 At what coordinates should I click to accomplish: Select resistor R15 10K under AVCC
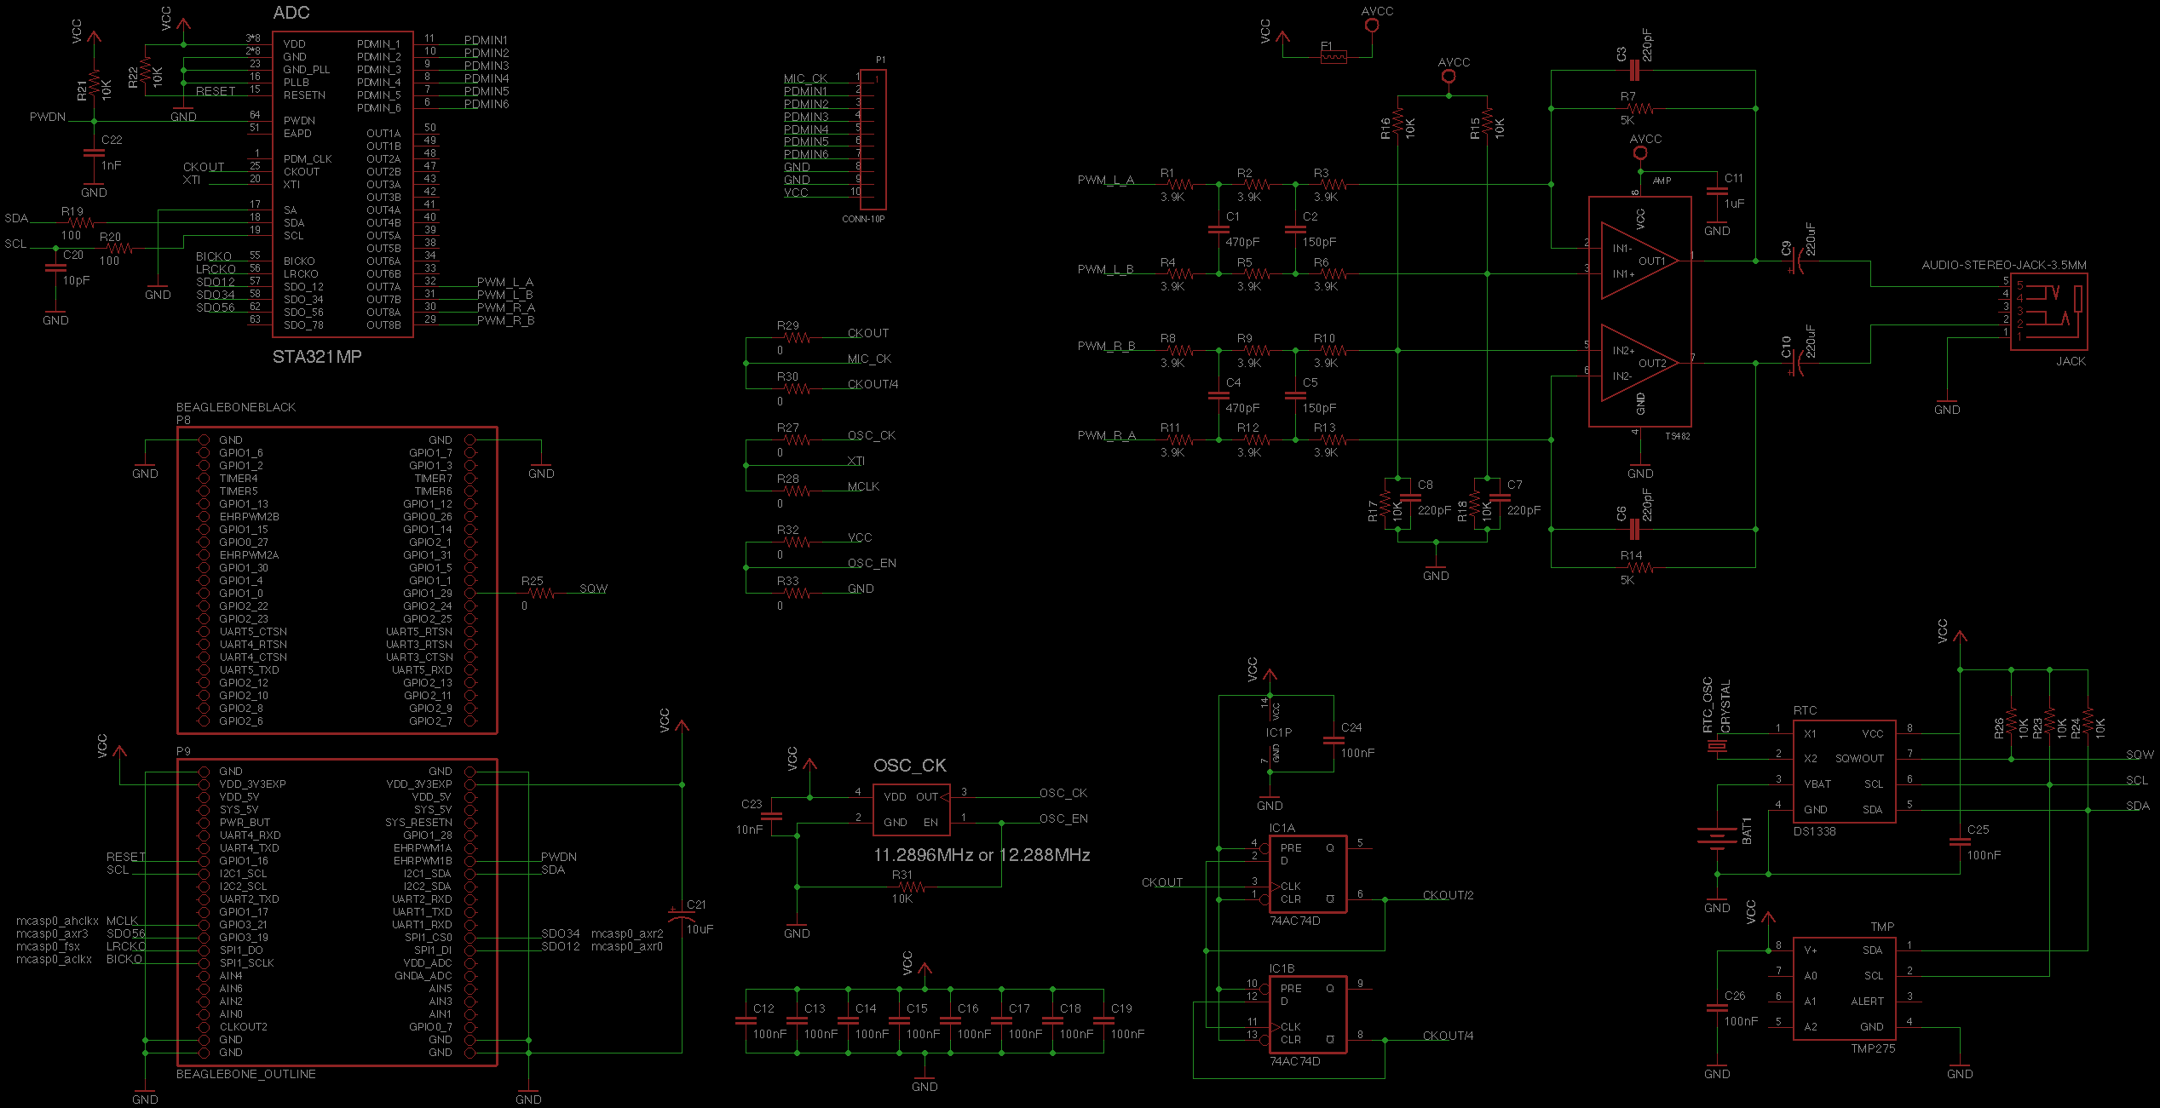1487,121
